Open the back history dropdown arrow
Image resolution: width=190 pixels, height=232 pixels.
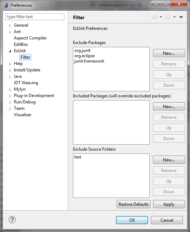[161, 17]
